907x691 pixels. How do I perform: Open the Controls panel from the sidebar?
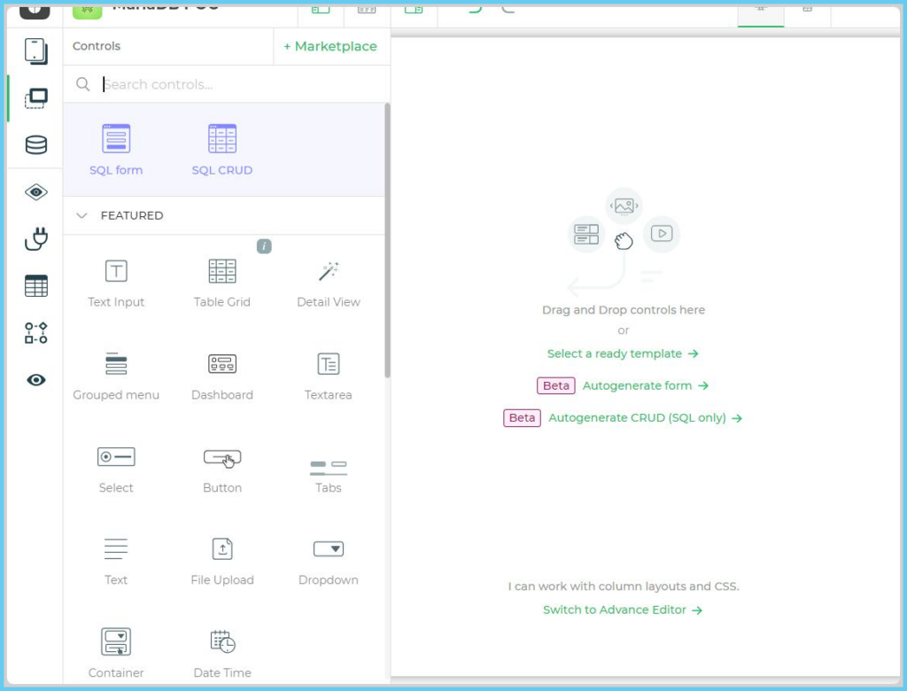pos(35,97)
